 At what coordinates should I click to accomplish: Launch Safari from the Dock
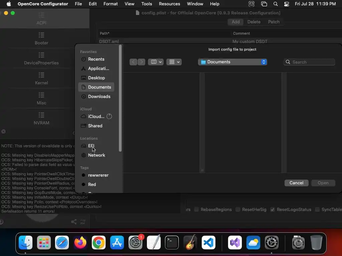point(62,242)
